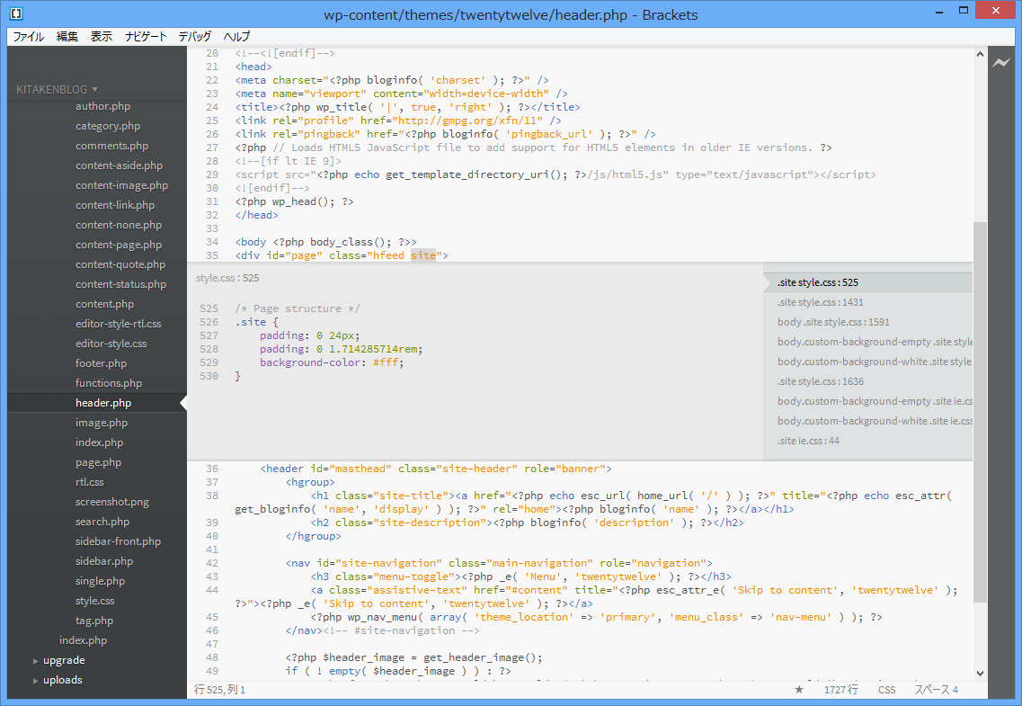
Task: Open the KITAKENBLOG project dropdown
Action: tap(57, 89)
